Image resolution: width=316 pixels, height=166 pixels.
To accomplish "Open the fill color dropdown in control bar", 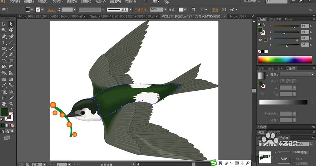I will tap(32, 10).
